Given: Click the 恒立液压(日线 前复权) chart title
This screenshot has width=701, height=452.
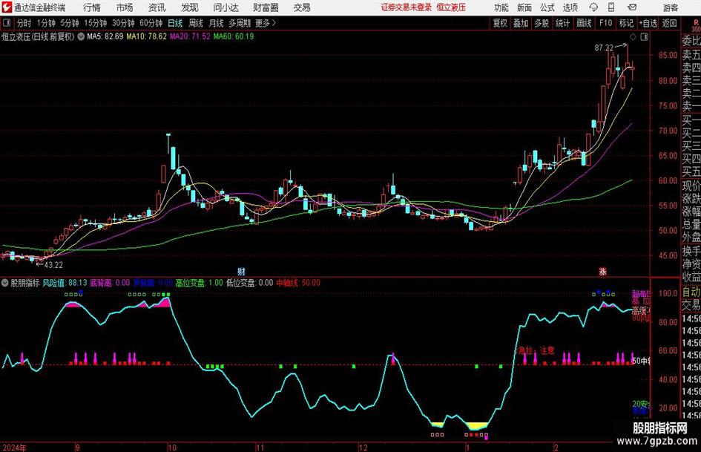Looking at the screenshot, I should (38, 36).
